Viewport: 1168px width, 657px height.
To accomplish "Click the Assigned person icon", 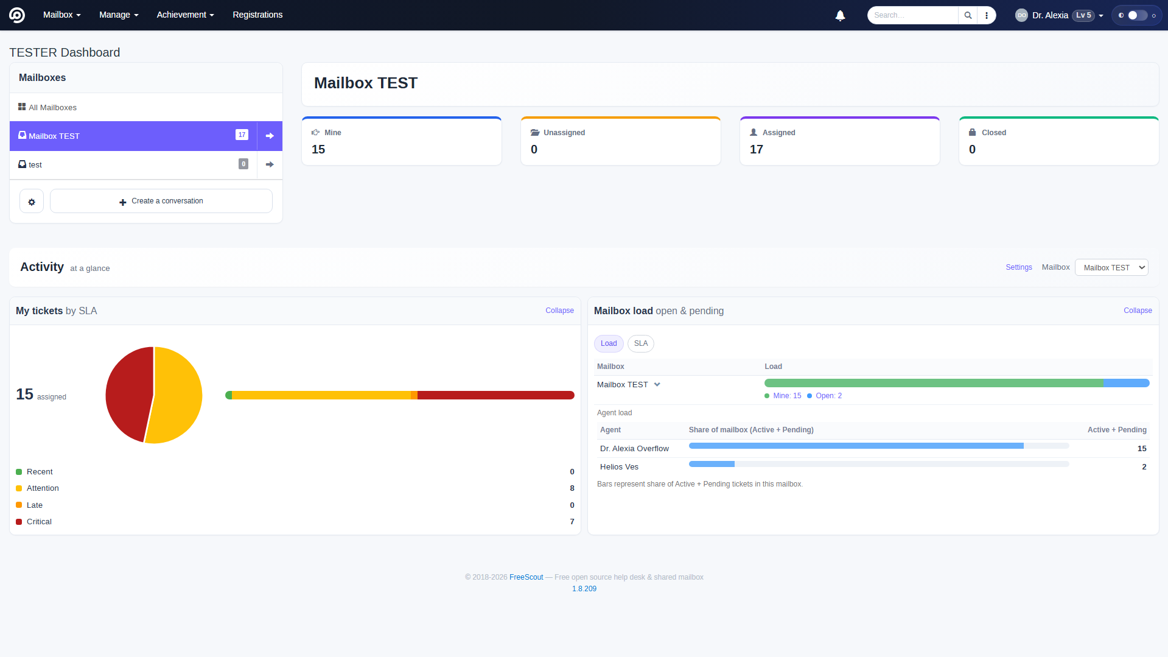I will [754, 132].
